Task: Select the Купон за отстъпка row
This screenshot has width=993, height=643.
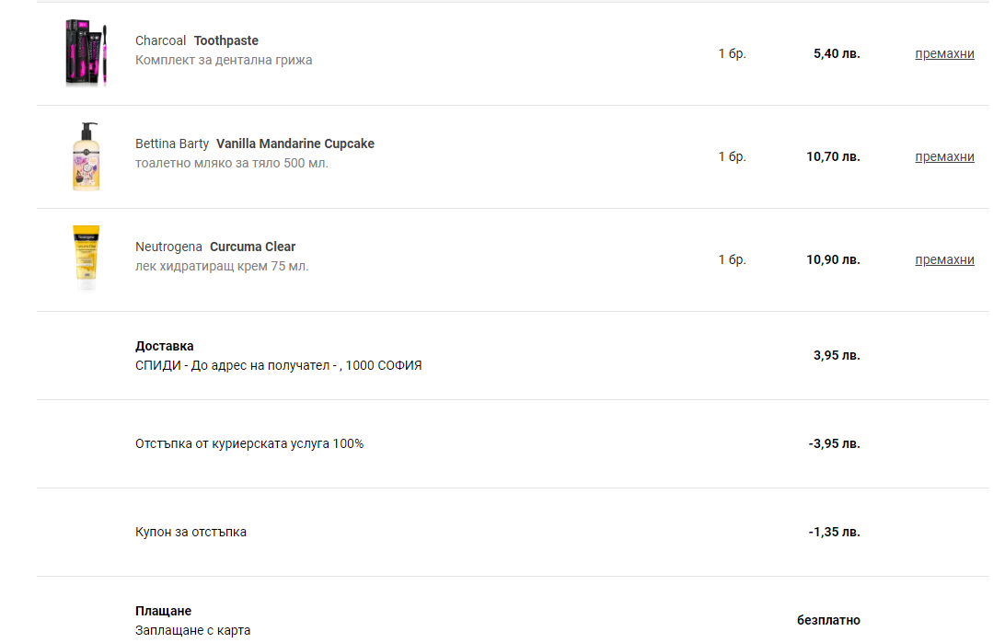Action: (x=513, y=533)
